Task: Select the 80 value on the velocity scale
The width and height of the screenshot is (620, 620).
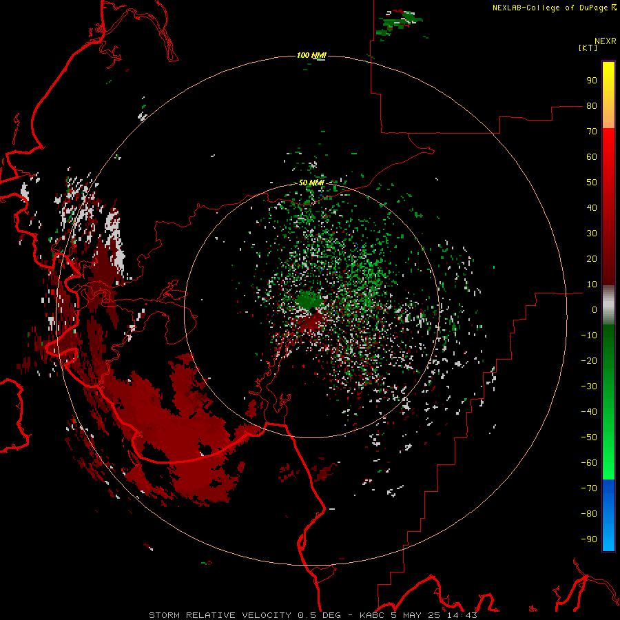Action: [x=592, y=106]
